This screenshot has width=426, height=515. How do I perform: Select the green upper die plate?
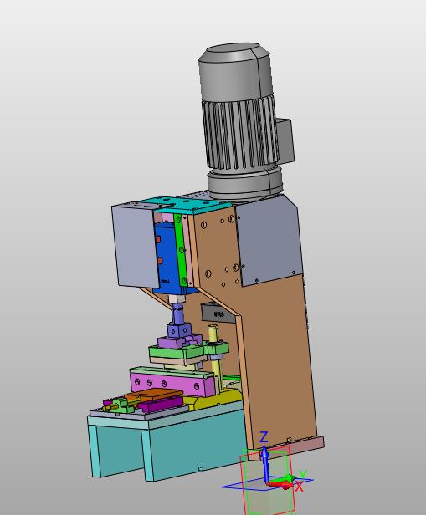[179, 351]
